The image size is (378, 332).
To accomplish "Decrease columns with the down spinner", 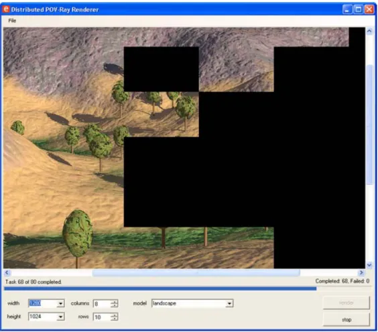I will pyautogui.click(x=115, y=305).
